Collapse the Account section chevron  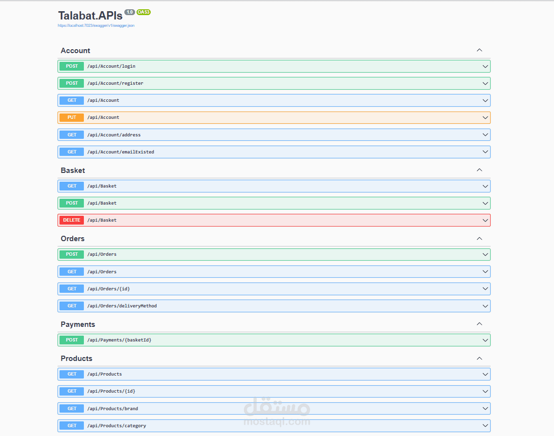tap(479, 50)
